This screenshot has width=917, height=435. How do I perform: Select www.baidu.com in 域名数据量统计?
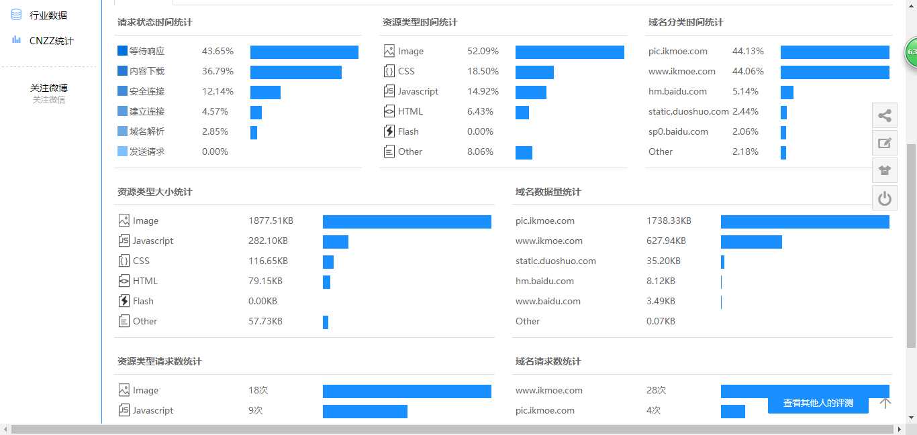click(x=548, y=301)
